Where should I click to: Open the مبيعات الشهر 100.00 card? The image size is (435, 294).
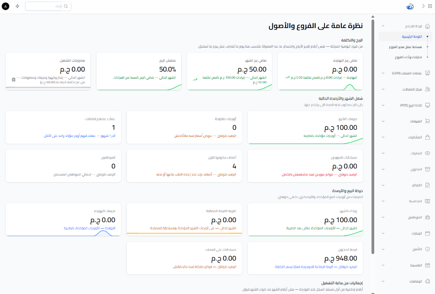(305, 127)
